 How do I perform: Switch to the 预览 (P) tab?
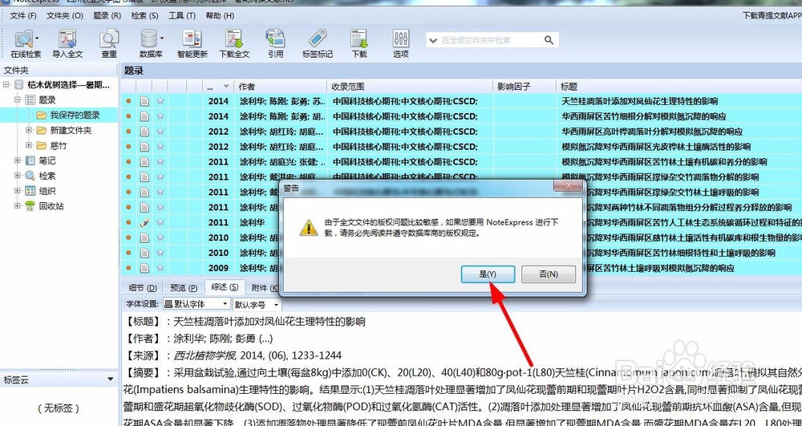184,288
